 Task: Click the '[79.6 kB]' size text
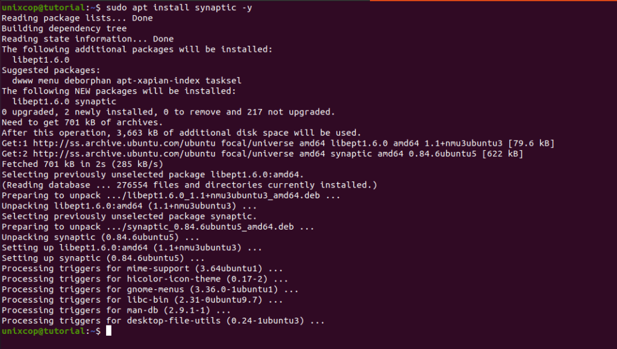(x=531, y=143)
